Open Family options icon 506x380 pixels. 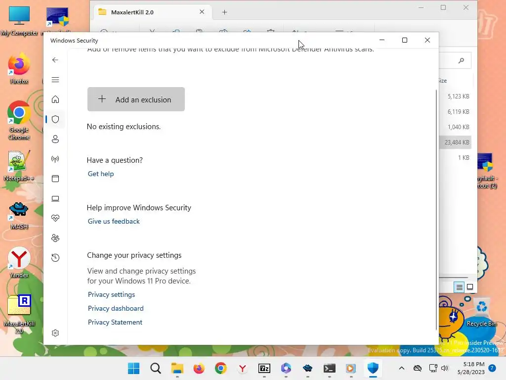(x=55, y=238)
